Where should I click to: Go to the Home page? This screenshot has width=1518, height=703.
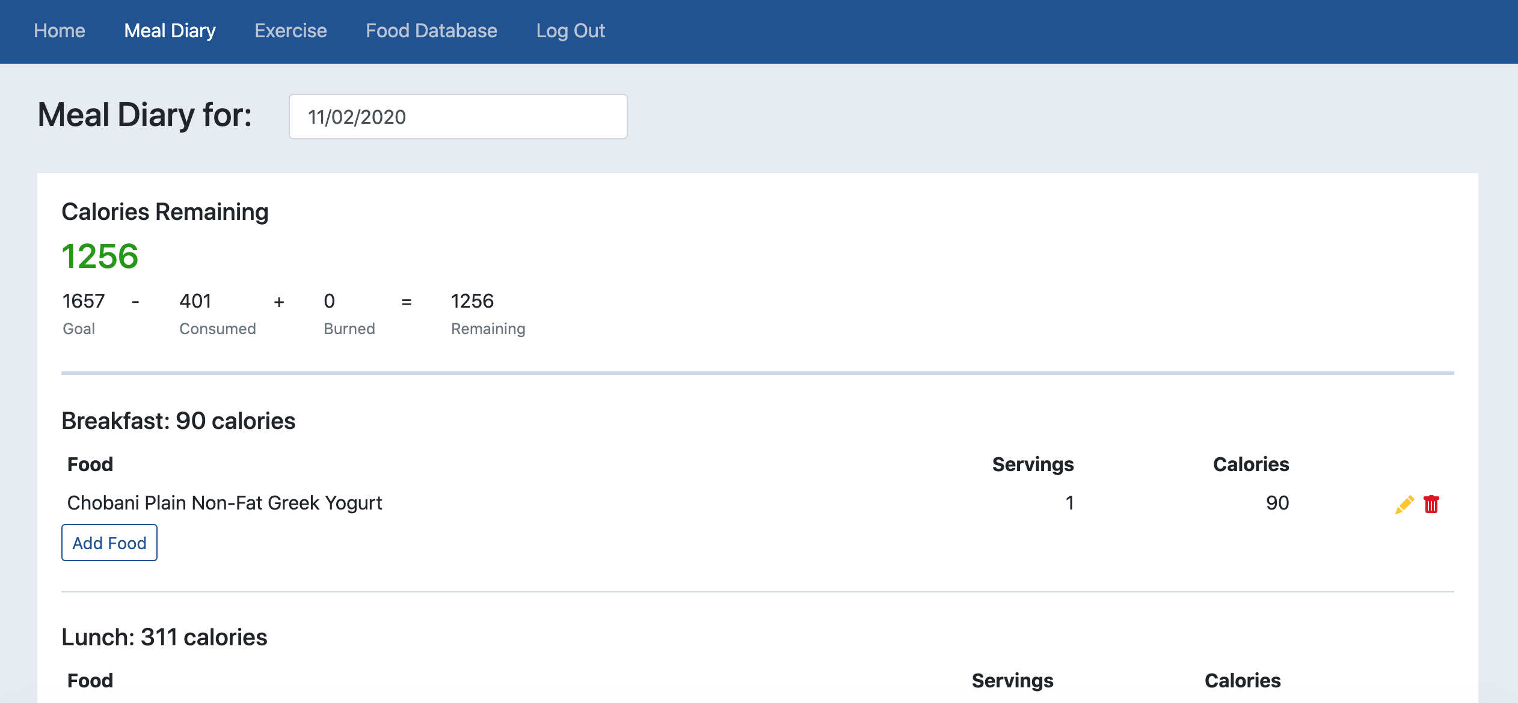(x=60, y=31)
